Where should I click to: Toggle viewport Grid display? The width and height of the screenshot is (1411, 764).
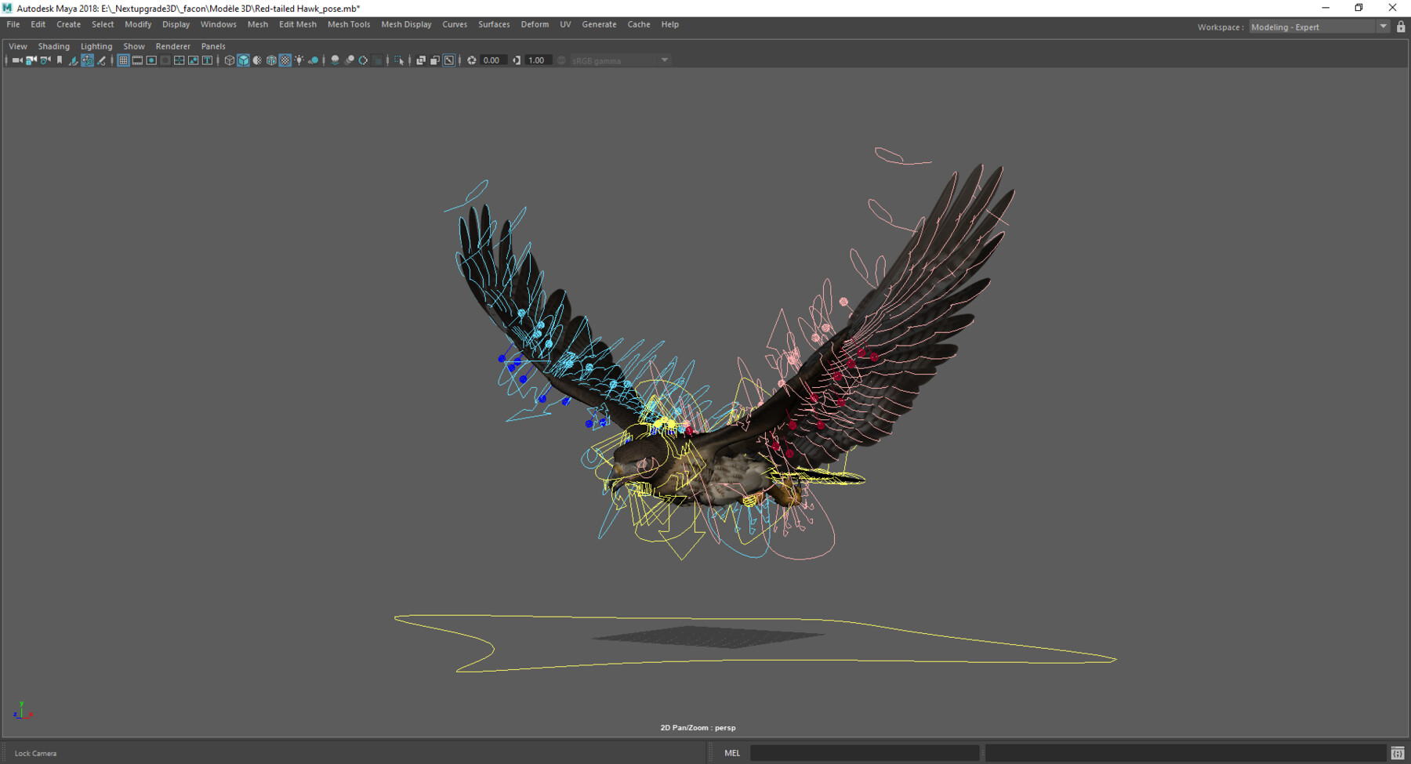[x=123, y=60]
